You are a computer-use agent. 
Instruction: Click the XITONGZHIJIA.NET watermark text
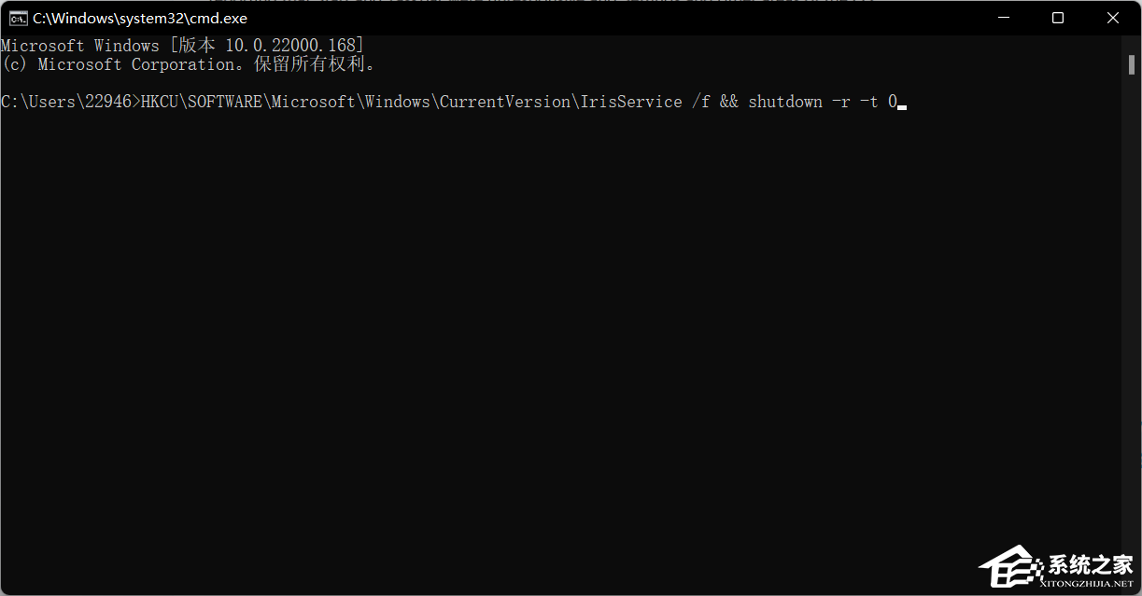click(x=1086, y=583)
